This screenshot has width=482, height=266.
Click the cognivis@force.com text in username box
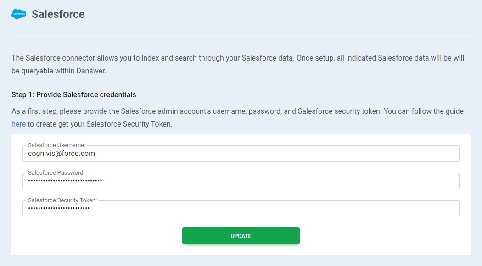(x=62, y=154)
